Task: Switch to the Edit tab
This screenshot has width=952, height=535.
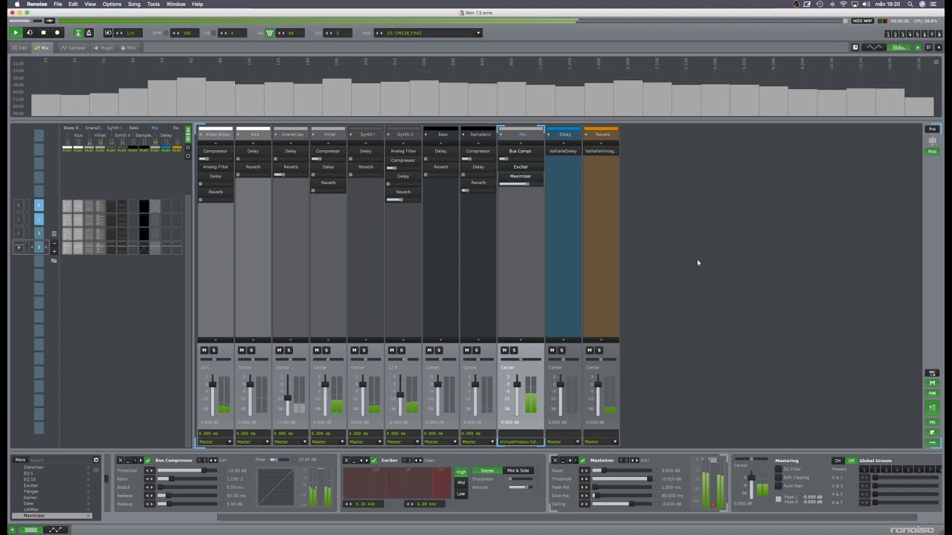Action: tap(20, 48)
